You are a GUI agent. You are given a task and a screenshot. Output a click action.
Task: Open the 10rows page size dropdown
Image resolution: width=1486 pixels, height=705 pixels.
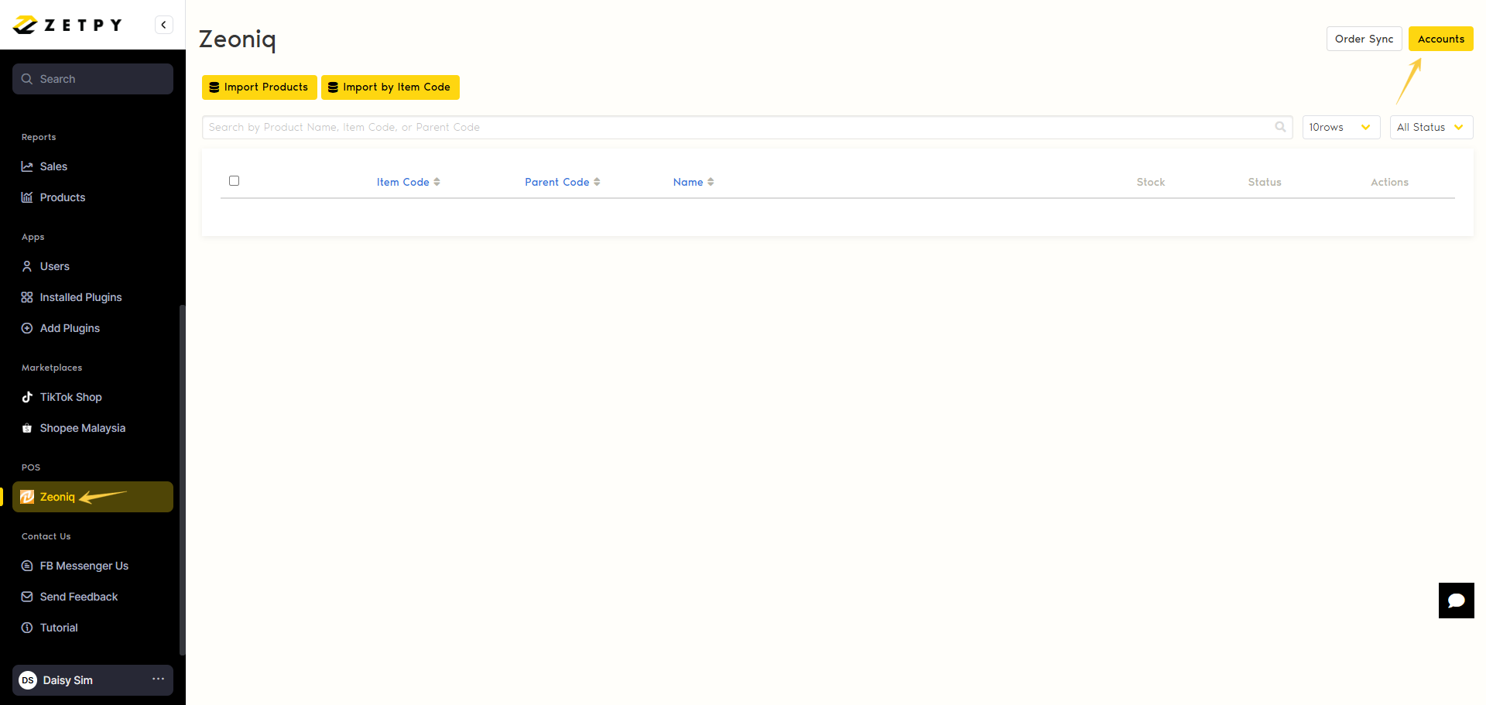[x=1340, y=128]
